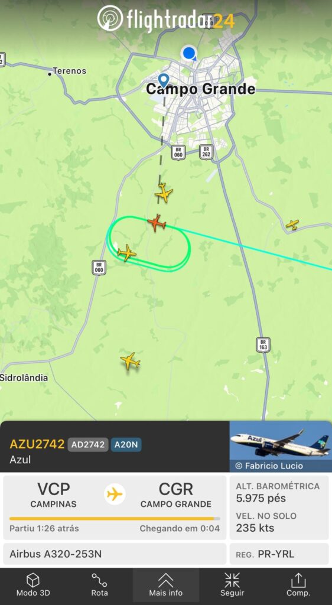This screenshot has width=332, height=605.
Task: Select the red highlighted aircraft on the map
Action: pos(157,223)
